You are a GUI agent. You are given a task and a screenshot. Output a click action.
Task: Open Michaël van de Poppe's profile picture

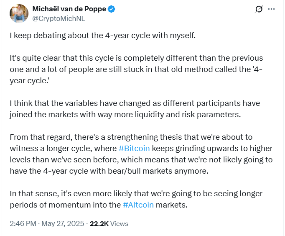point(19,13)
